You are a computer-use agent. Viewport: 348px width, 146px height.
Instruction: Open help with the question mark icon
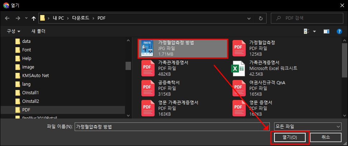(x=339, y=31)
